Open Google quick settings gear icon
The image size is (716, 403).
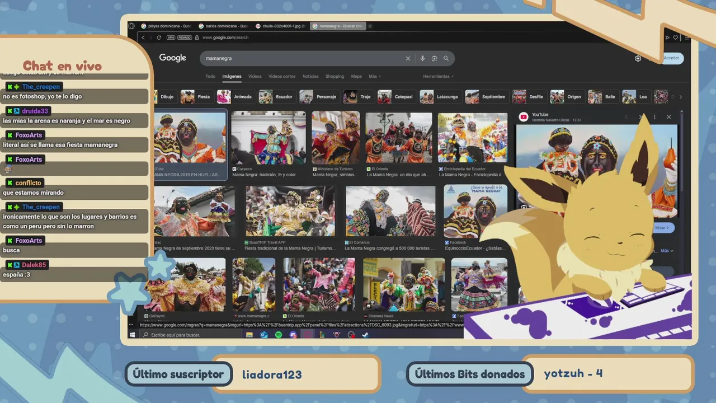(638, 58)
